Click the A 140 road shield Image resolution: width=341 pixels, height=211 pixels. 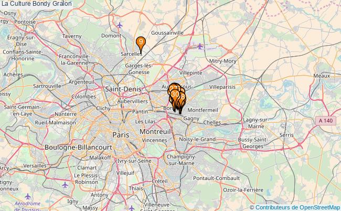click(326, 121)
